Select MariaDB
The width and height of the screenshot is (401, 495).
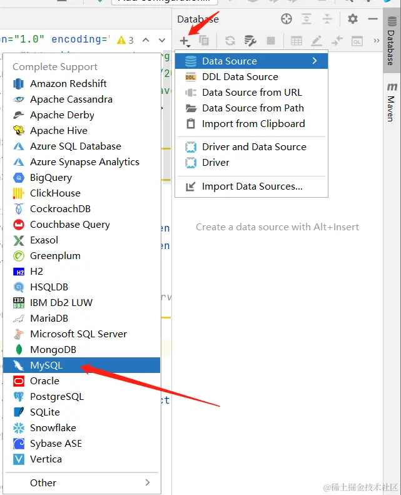pos(82,318)
